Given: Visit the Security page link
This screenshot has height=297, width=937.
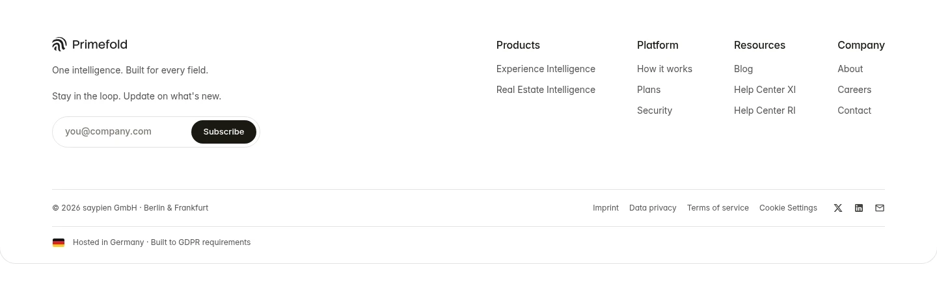Looking at the screenshot, I should pos(655,110).
